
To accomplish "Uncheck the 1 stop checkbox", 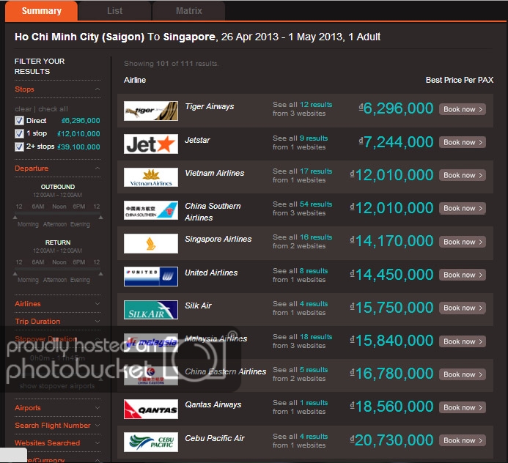I will [x=20, y=134].
